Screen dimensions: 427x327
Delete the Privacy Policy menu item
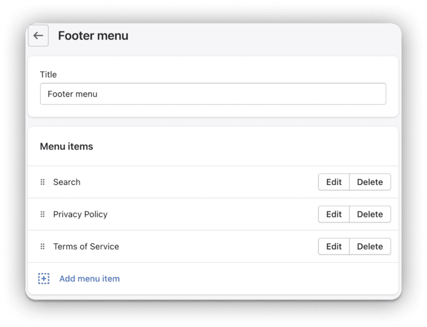pos(370,214)
